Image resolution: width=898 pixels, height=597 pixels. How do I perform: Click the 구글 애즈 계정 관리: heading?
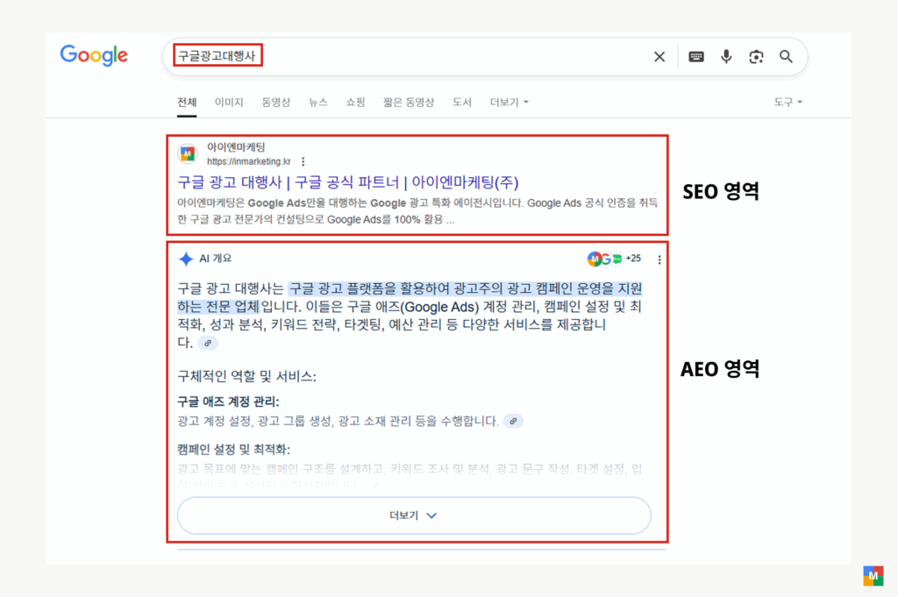[x=228, y=402]
